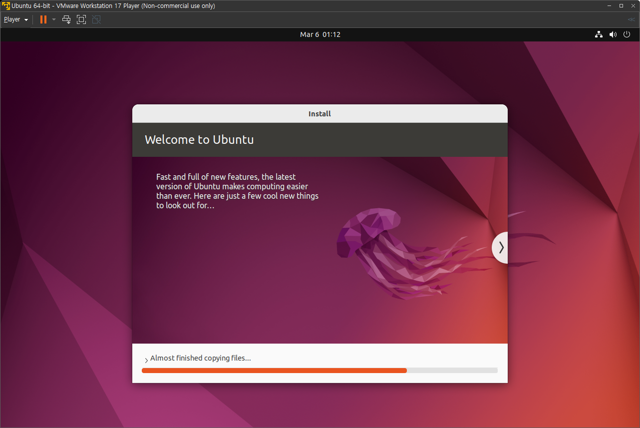Click the double-arrow icon at the toolbar's right end
The image size is (640, 428).
[x=632, y=19]
